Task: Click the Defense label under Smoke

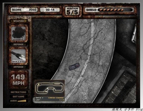Action: pyautogui.click(x=18, y=44)
